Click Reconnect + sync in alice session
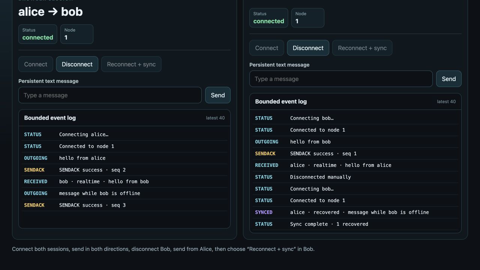The image size is (480, 270). (x=131, y=64)
